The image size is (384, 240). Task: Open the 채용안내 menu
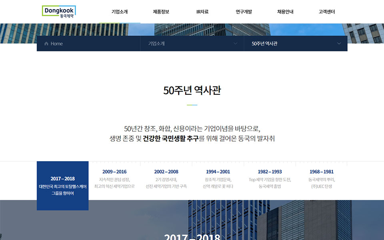coord(285,12)
